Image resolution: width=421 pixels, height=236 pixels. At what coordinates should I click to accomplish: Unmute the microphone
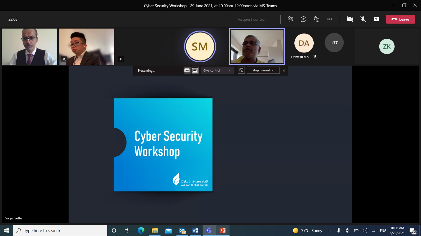click(x=363, y=19)
